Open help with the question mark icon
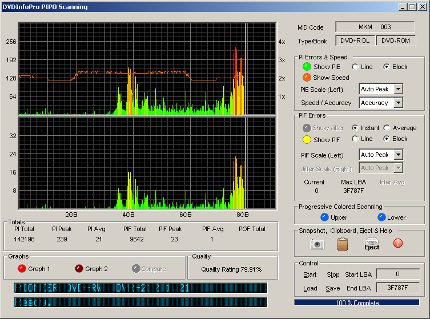 [x=398, y=243]
